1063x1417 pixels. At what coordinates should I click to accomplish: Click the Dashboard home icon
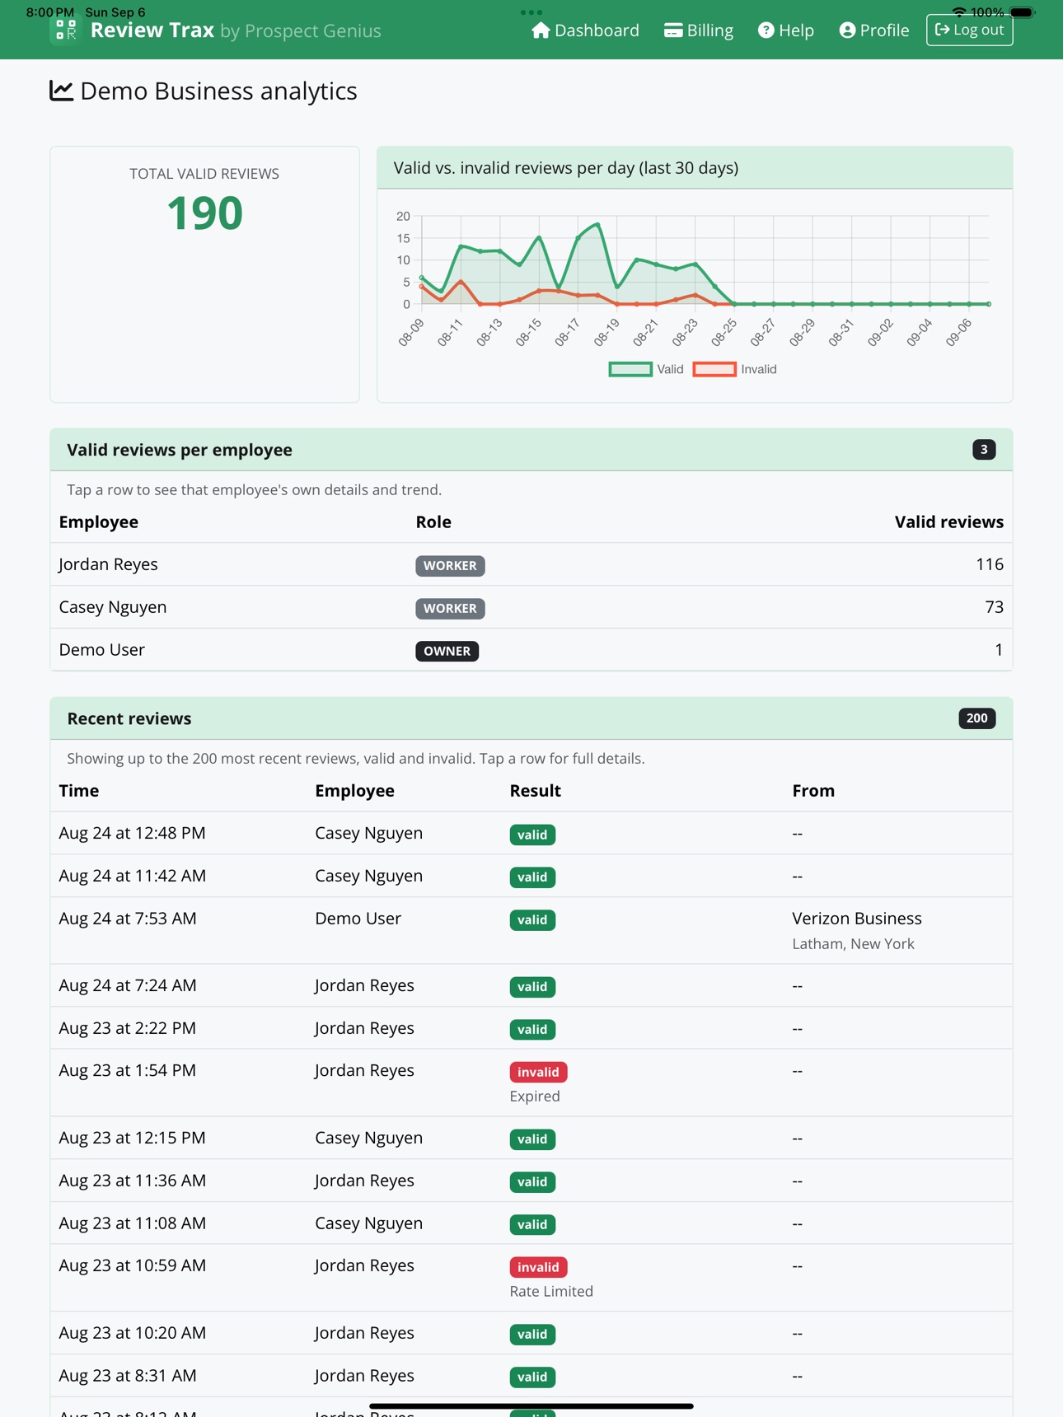pos(541,30)
